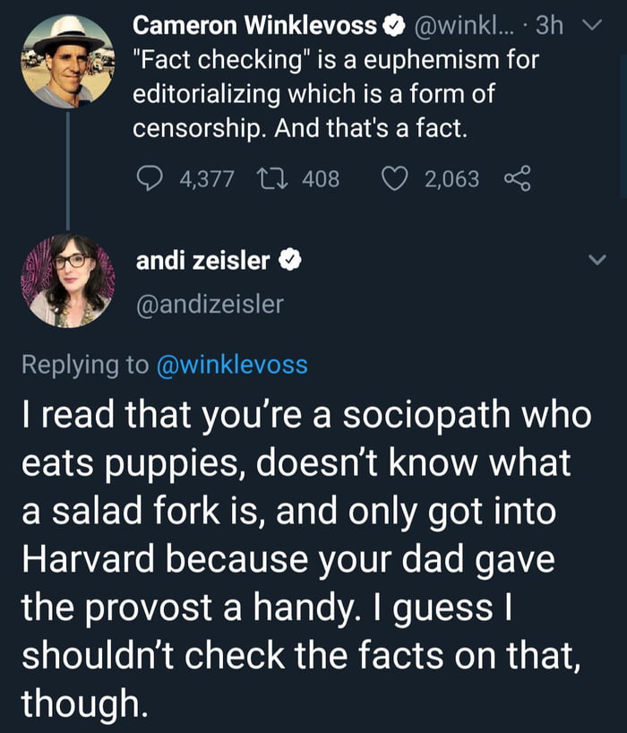The width and height of the screenshot is (627, 733).
Task: Select the @andizeisler handle
Action: (x=209, y=305)
